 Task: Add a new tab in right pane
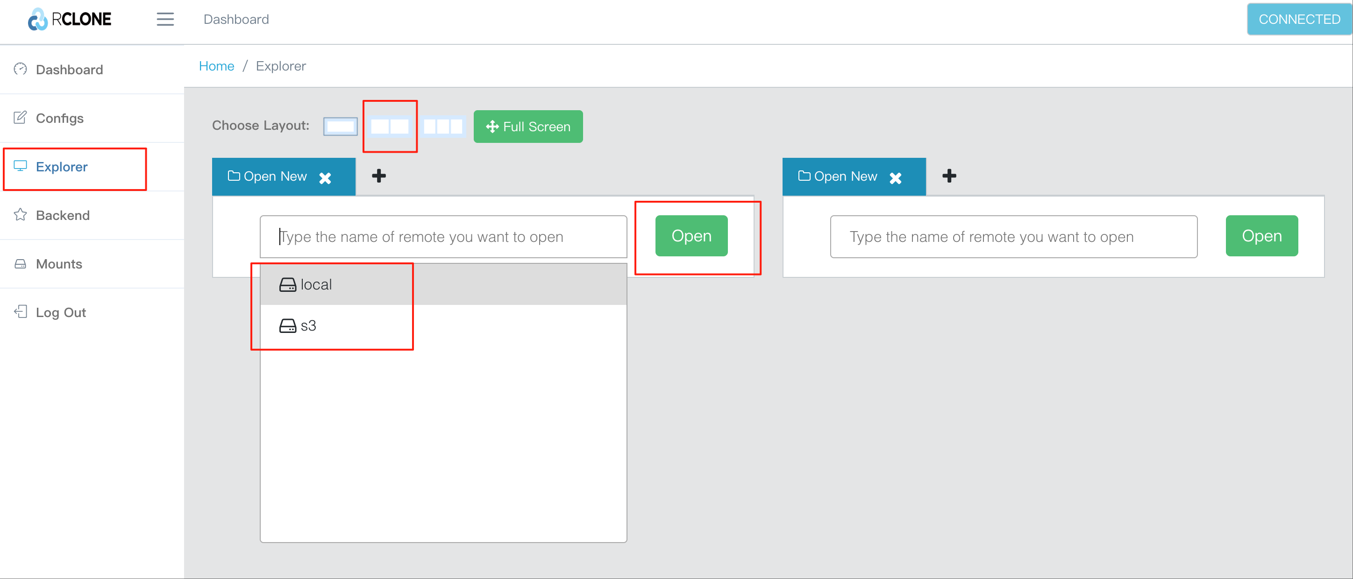point(949,176)
